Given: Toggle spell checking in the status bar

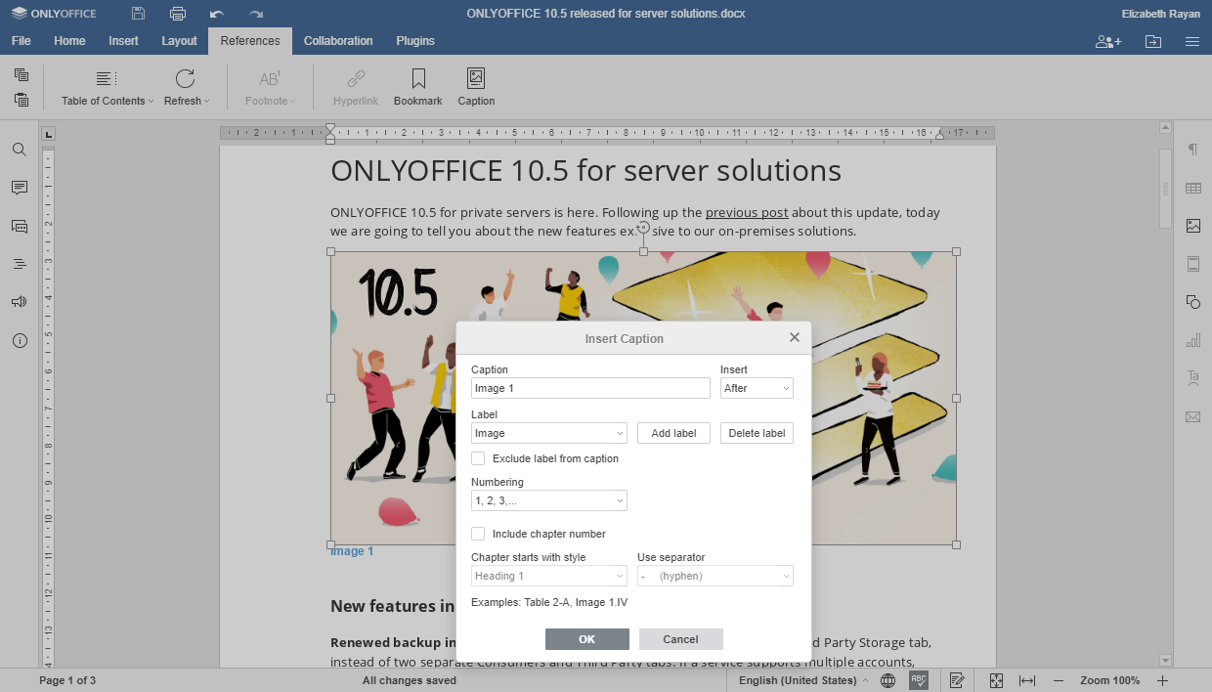Looking at the screenshot, I should (x=918, y=679).
